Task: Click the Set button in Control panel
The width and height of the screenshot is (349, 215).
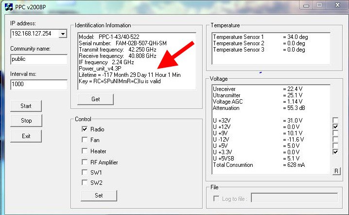Action: tap(99, 196)
